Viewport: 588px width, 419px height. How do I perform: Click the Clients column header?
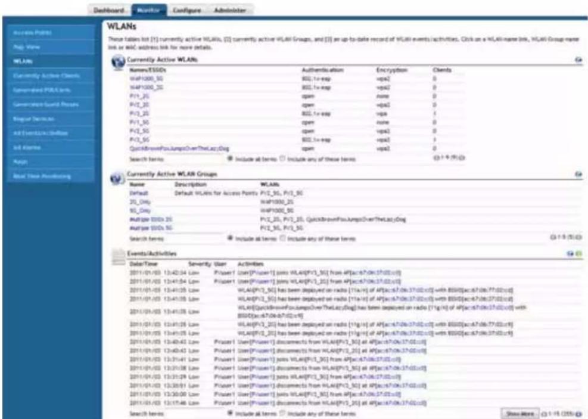442,70
